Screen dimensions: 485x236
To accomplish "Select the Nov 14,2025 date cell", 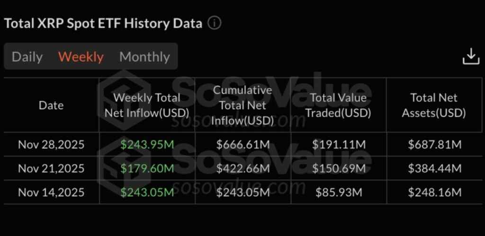I will (x=51, y=192).
